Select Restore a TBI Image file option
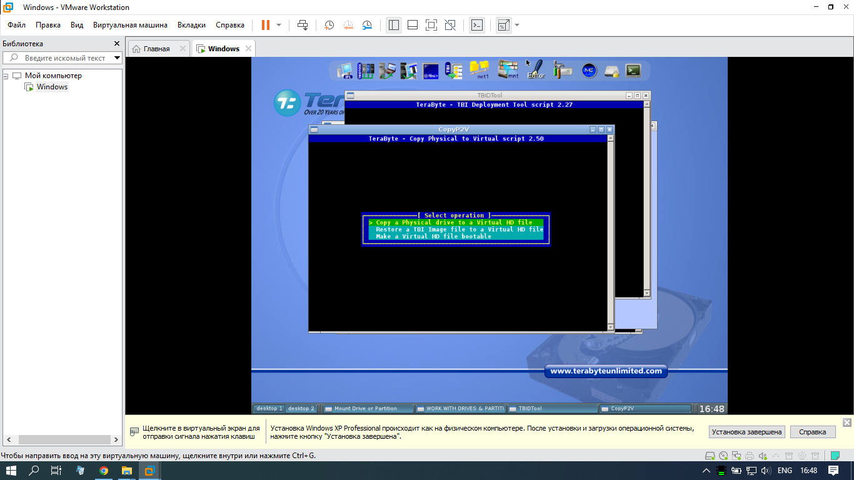 (456, 229)
